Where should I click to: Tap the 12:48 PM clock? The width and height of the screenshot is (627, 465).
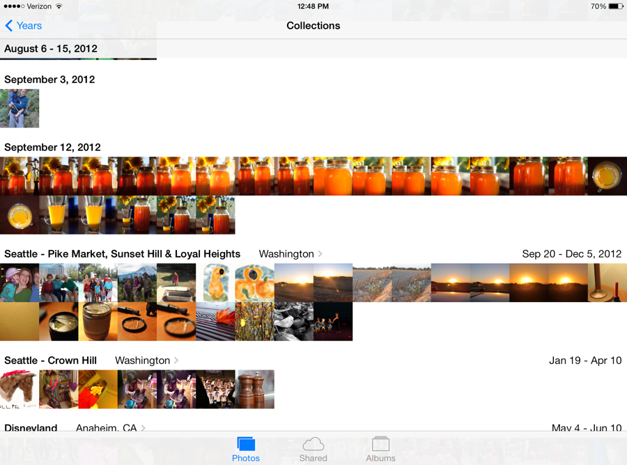[313, 6]
